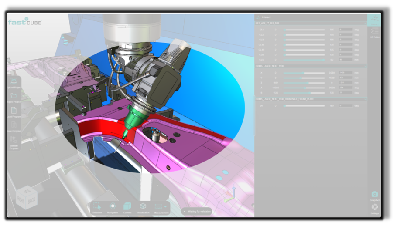Switch to the NC Editor tab
The width and height of the screenshot is (397, 226).
(374, 32)
